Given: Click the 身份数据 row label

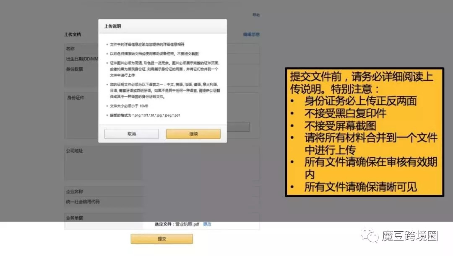Looking at the screenshot, I should (75, 69).
